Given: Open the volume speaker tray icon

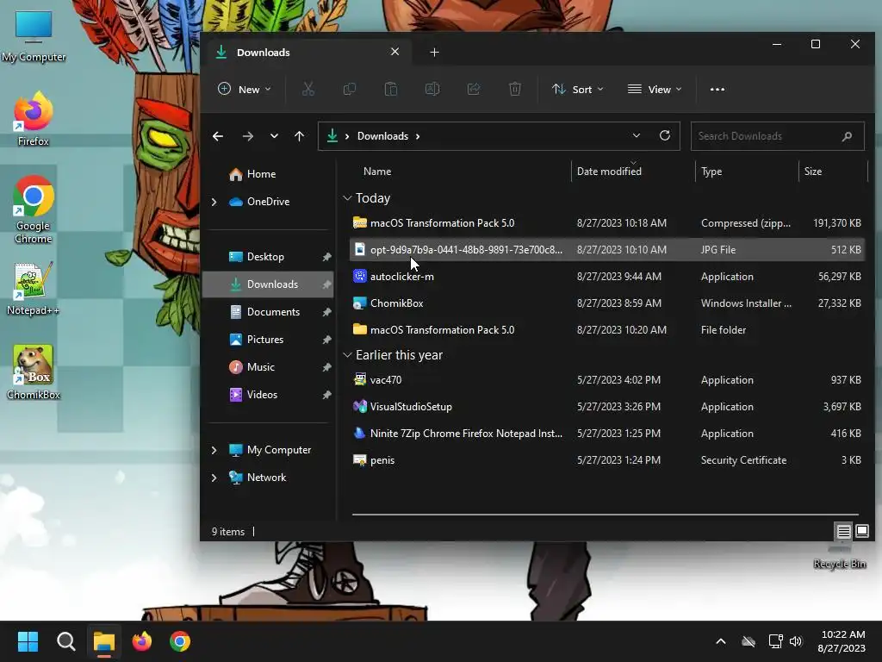Looking at the screenshot, I should coord(795,641).
